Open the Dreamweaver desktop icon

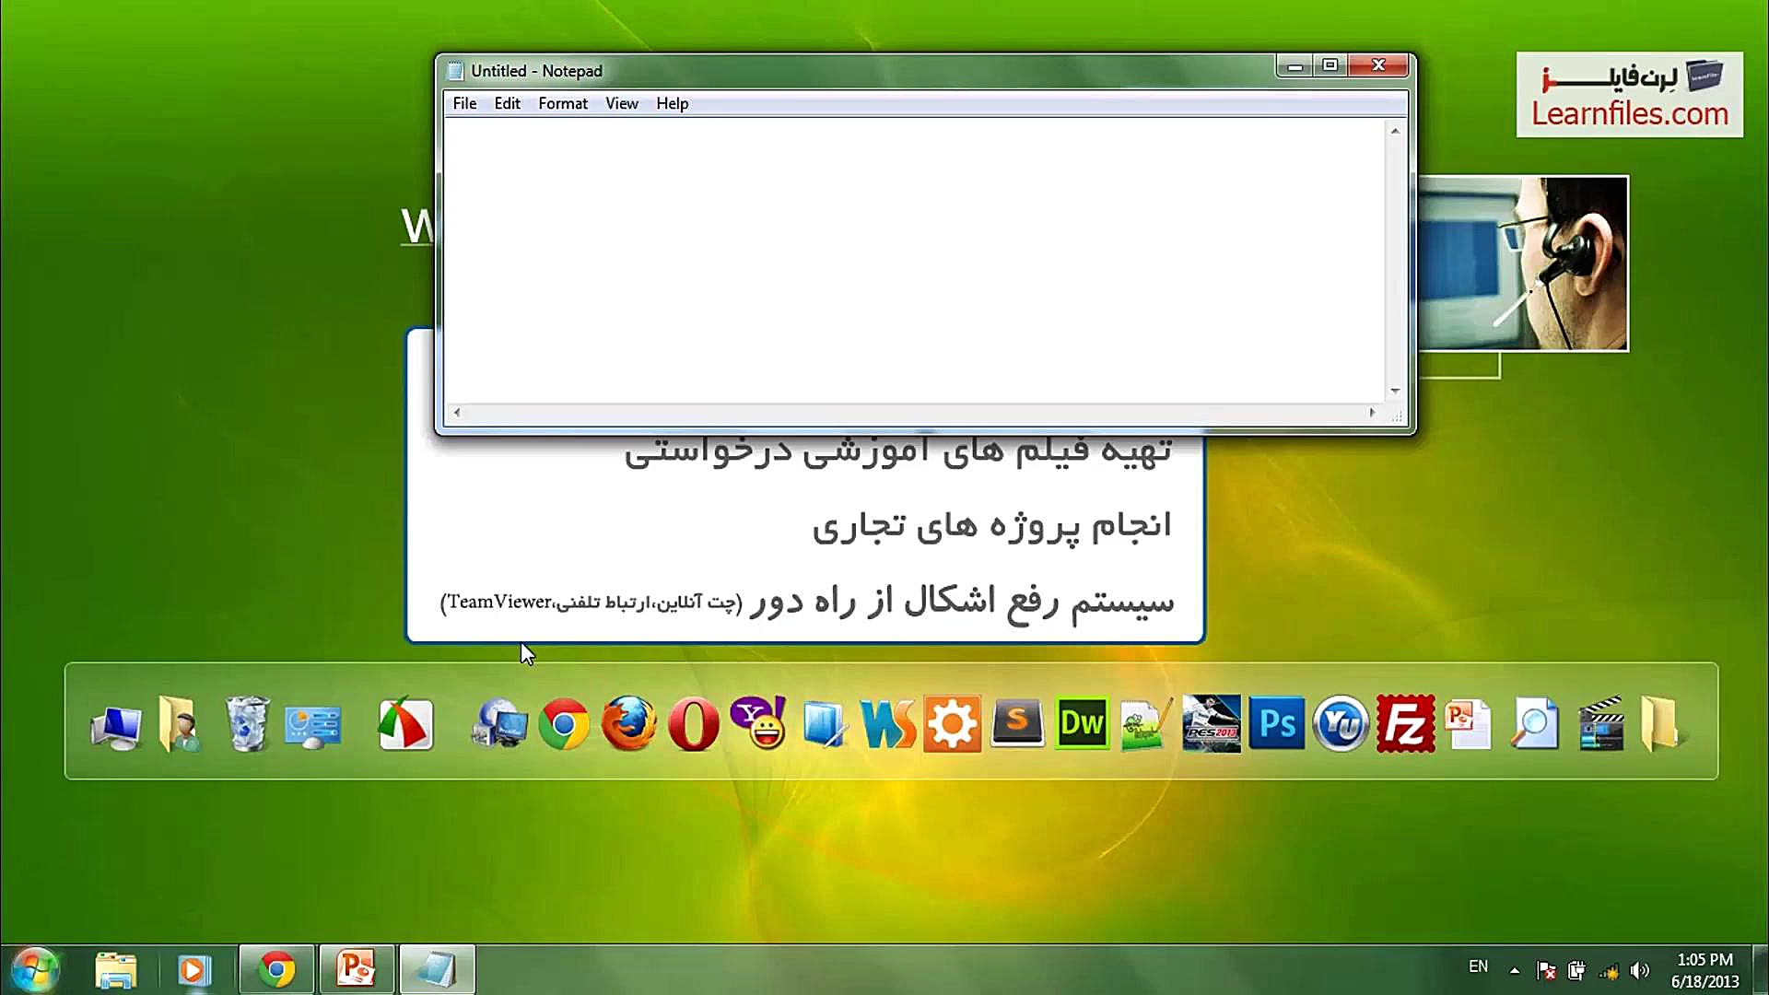[1081, 724]
